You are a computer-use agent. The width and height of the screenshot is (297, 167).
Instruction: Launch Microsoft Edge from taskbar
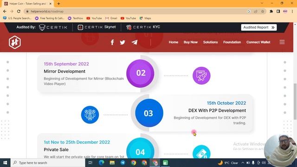[x=102, y=163]
